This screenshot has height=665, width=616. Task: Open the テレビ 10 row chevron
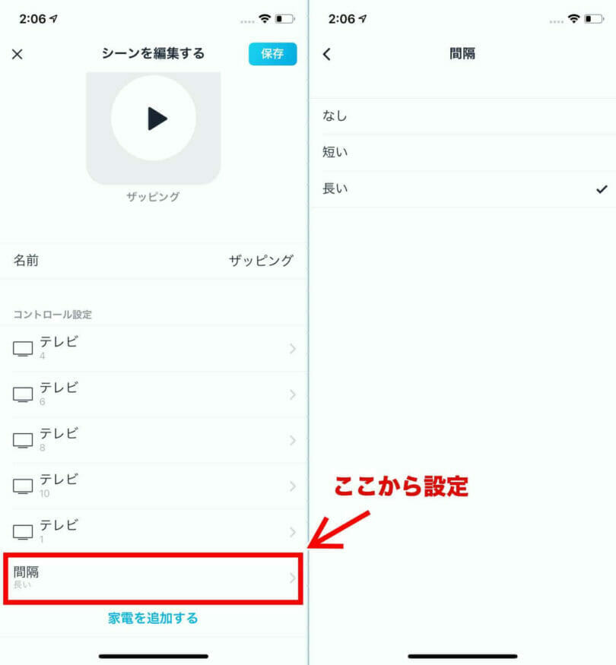coord(293,486)
